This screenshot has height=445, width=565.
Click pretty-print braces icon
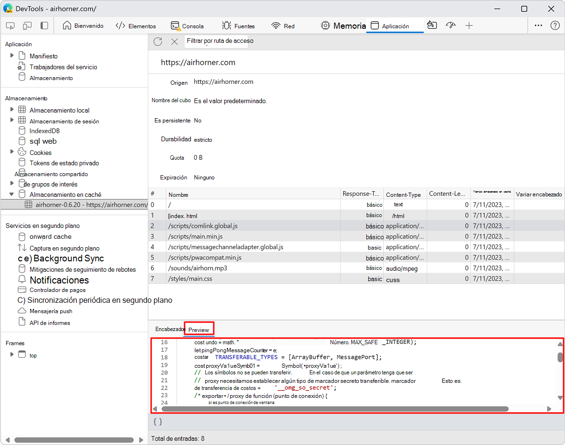[x=158, y=421]
